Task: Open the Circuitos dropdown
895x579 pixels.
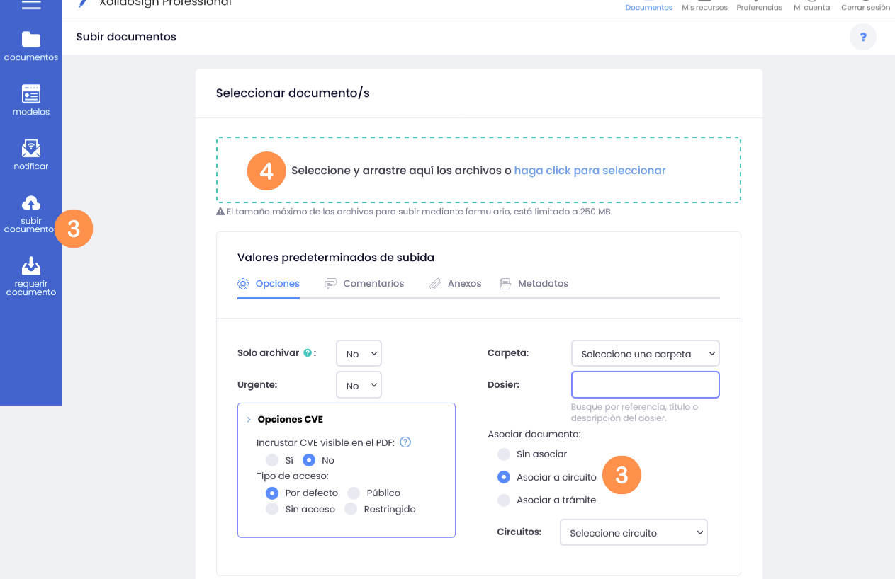Action: (x=634, y=532)
